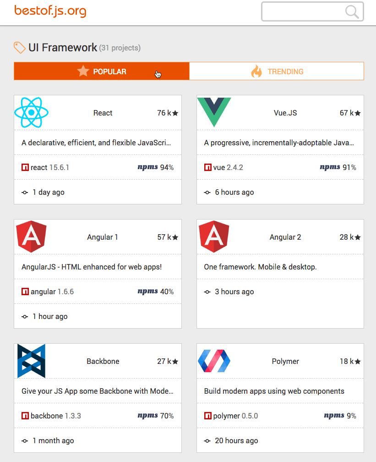Open the npms 94% score for React

(155, 167)
